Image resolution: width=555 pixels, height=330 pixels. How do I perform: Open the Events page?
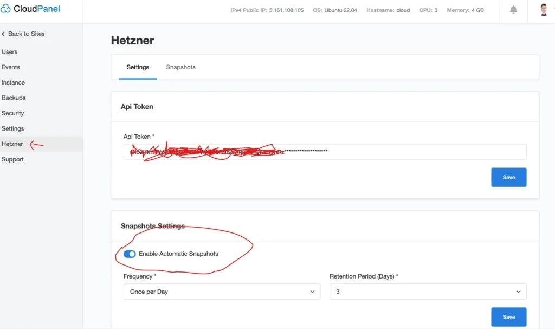click(11, 67)
